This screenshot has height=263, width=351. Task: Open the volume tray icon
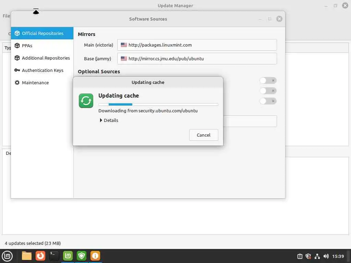(326, 256)
